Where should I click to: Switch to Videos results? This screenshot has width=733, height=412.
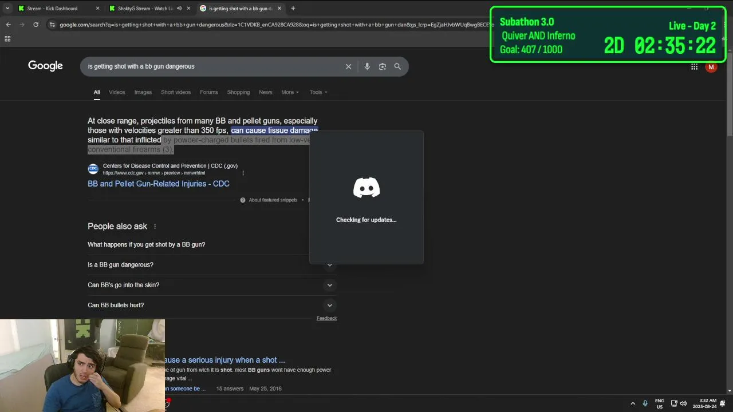coord(117,92)
